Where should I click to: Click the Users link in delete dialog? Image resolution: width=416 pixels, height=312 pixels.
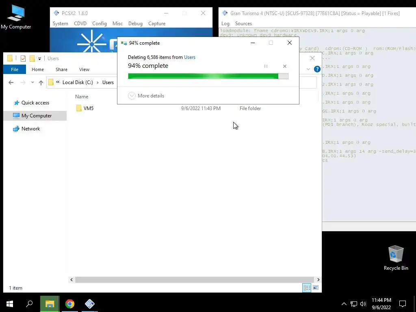point(190,57)
